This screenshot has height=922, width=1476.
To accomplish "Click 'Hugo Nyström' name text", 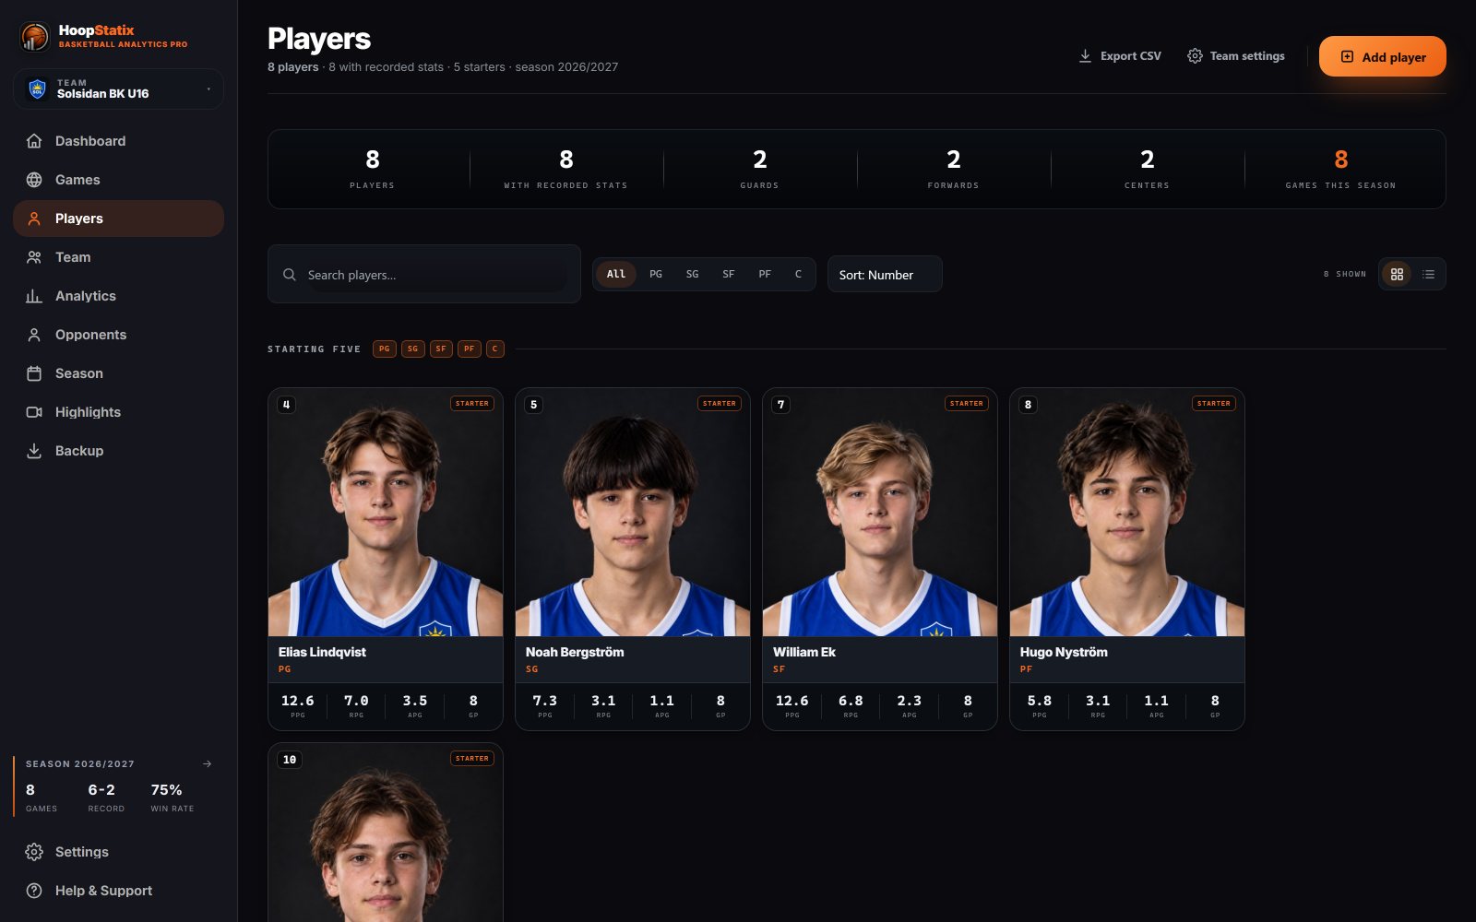I will pos(1064,652).
